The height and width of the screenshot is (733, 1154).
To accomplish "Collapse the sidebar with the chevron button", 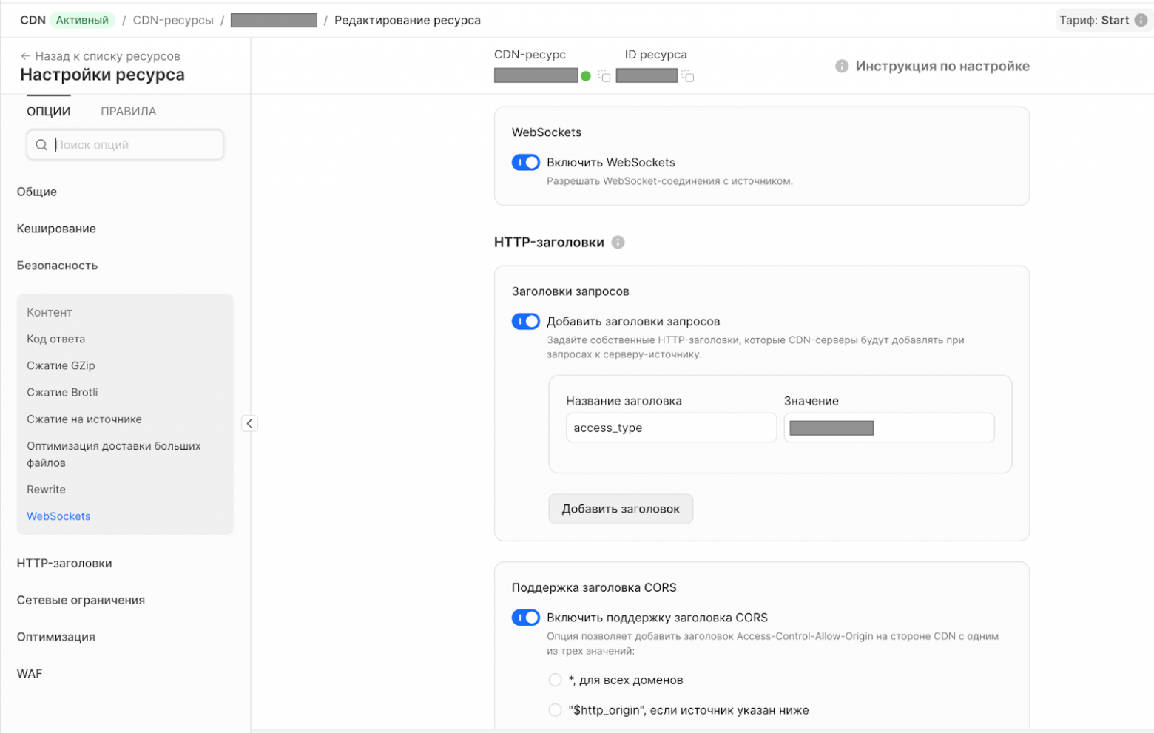I will point(249,423).
